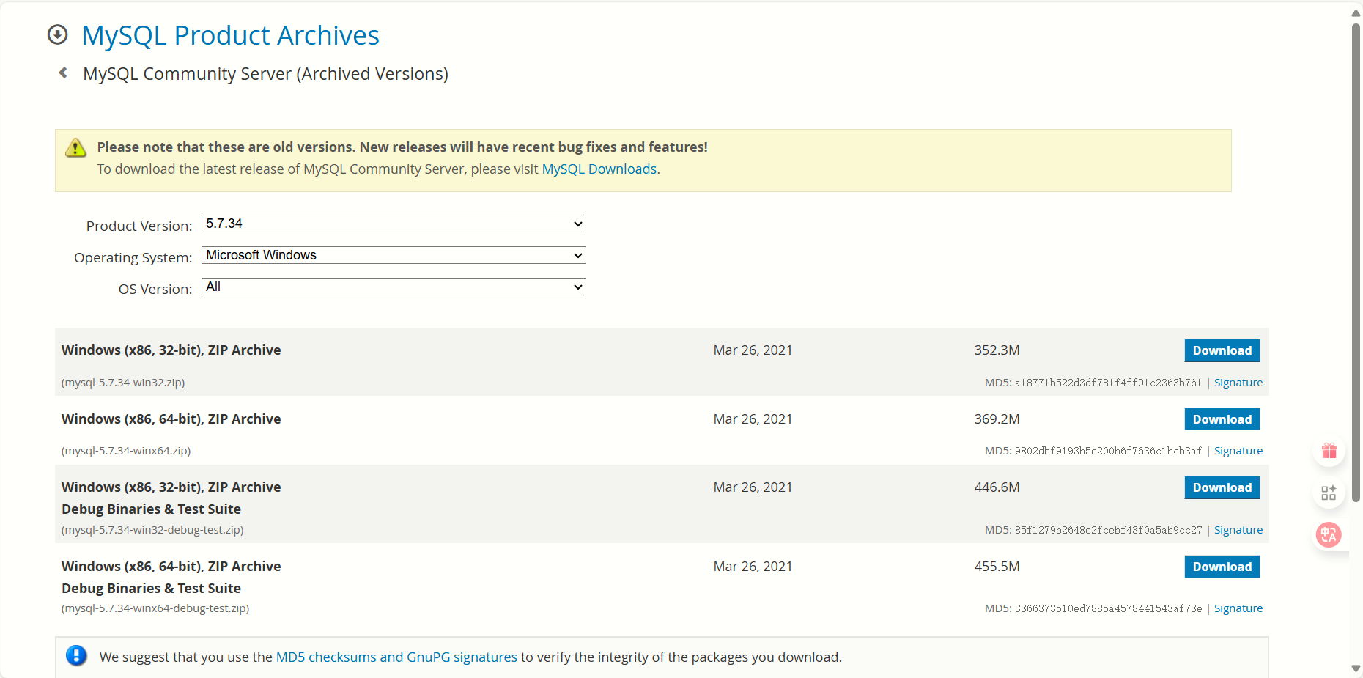Open the red gift box floating icon

tap(1329, 450)
